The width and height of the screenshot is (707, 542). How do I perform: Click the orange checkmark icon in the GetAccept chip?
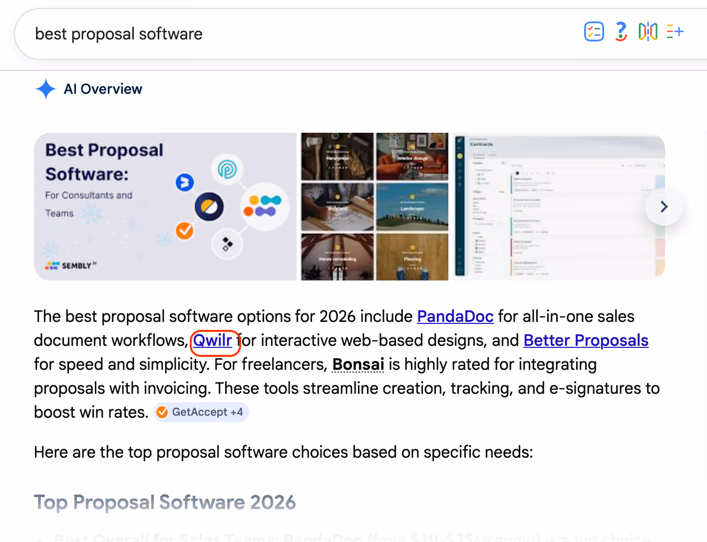(x=162, y=412)
